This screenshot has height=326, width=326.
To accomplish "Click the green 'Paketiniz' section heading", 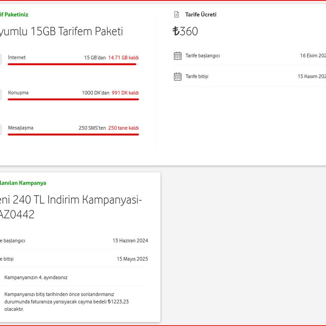I will (14, 14).
